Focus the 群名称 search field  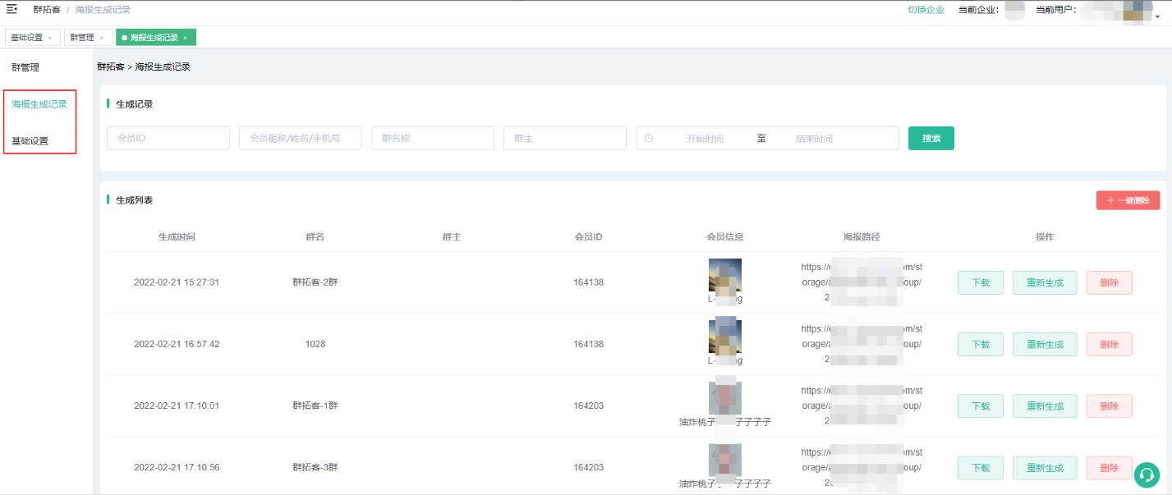click(x=433, y=139)
